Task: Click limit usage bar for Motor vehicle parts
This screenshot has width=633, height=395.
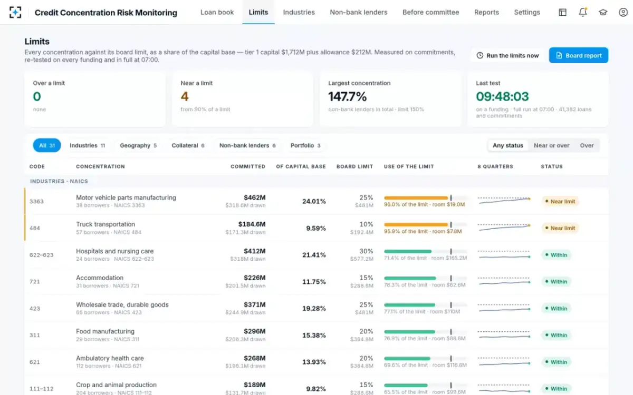Action: [426, 198]
